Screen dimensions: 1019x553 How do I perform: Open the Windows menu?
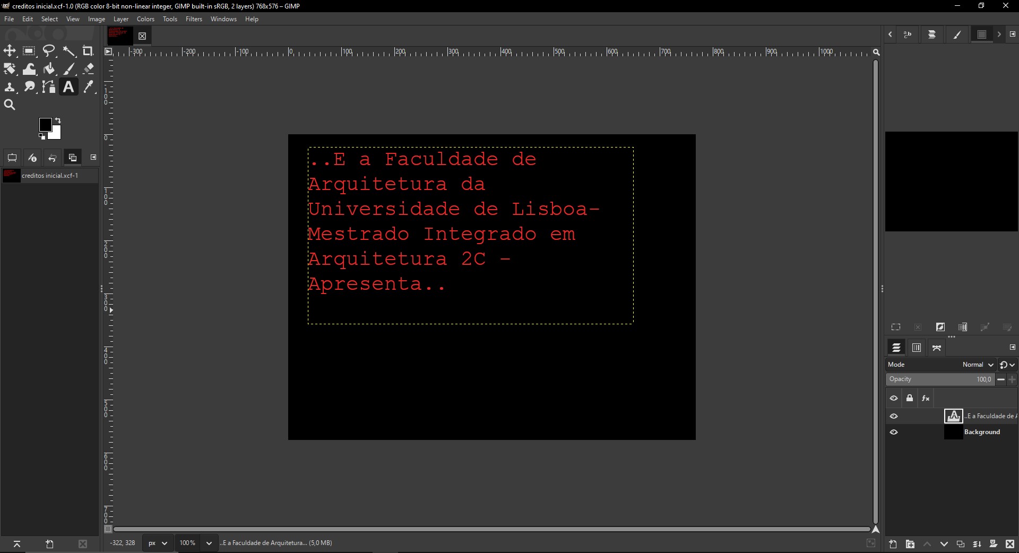pyautogui.click(x=223, y=19)
